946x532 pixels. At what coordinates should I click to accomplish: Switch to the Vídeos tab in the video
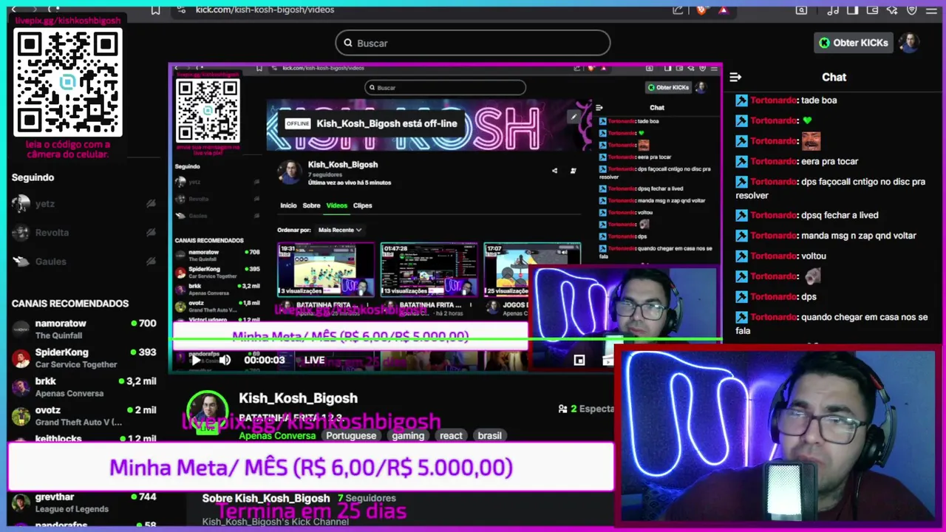[x=336, y=205]
